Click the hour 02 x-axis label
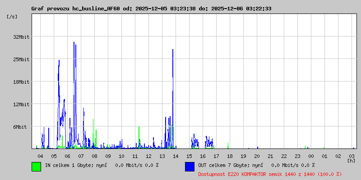The height and width of the screenshot is (180, 361). pos(338,156)
